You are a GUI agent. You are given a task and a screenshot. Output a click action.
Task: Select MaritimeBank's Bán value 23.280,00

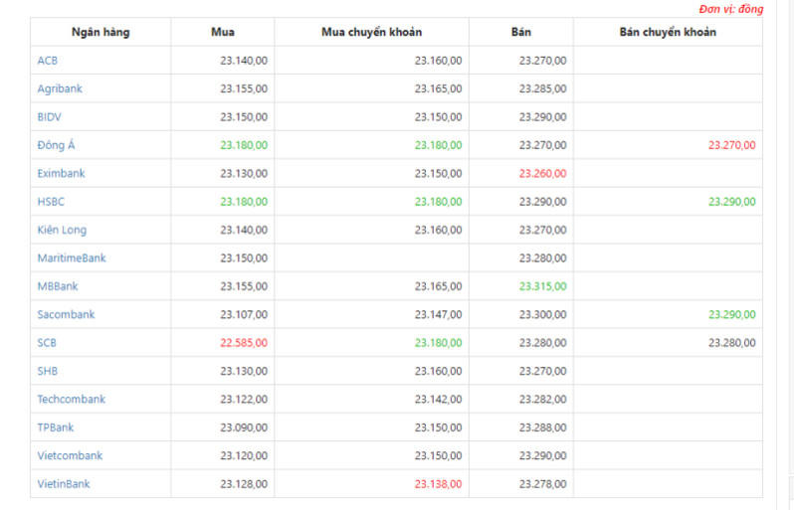coord(543,258)
